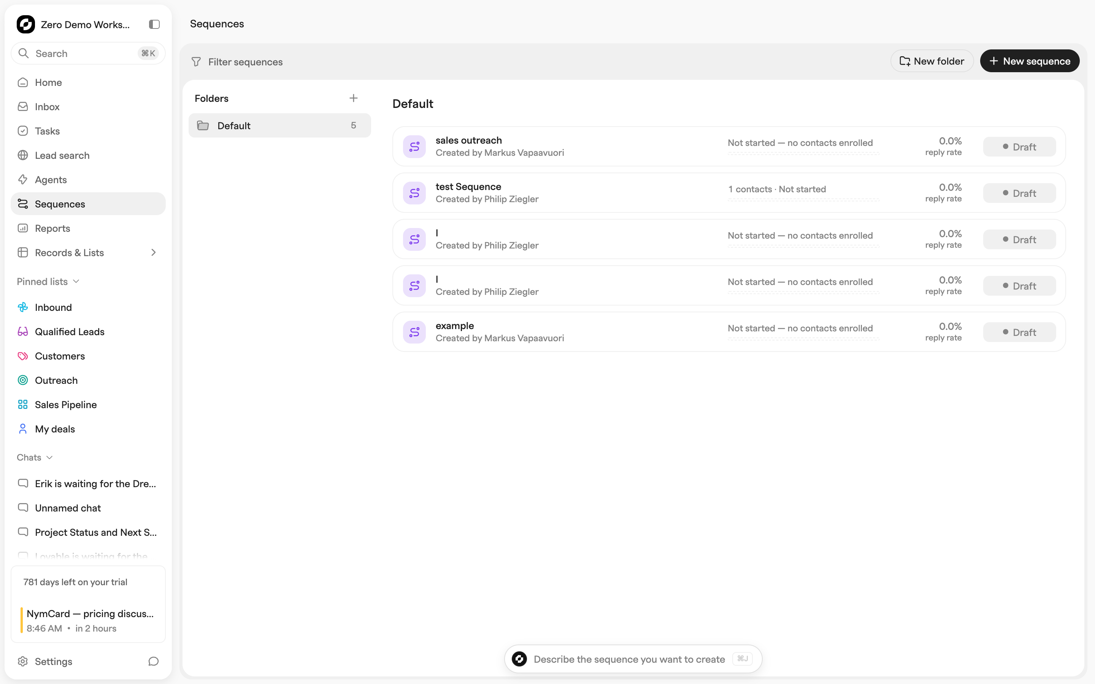Image resolution: width=1095 pixels, height=684 pixels.
Task: Click the New sequence button
Action: (x=1029, y=61)
